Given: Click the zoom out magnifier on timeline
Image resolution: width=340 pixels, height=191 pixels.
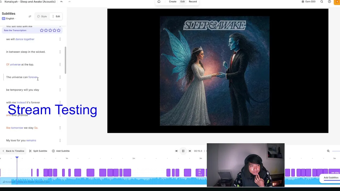Looking at the screenshot, I should pyautogui.click(x=328, y=151).
